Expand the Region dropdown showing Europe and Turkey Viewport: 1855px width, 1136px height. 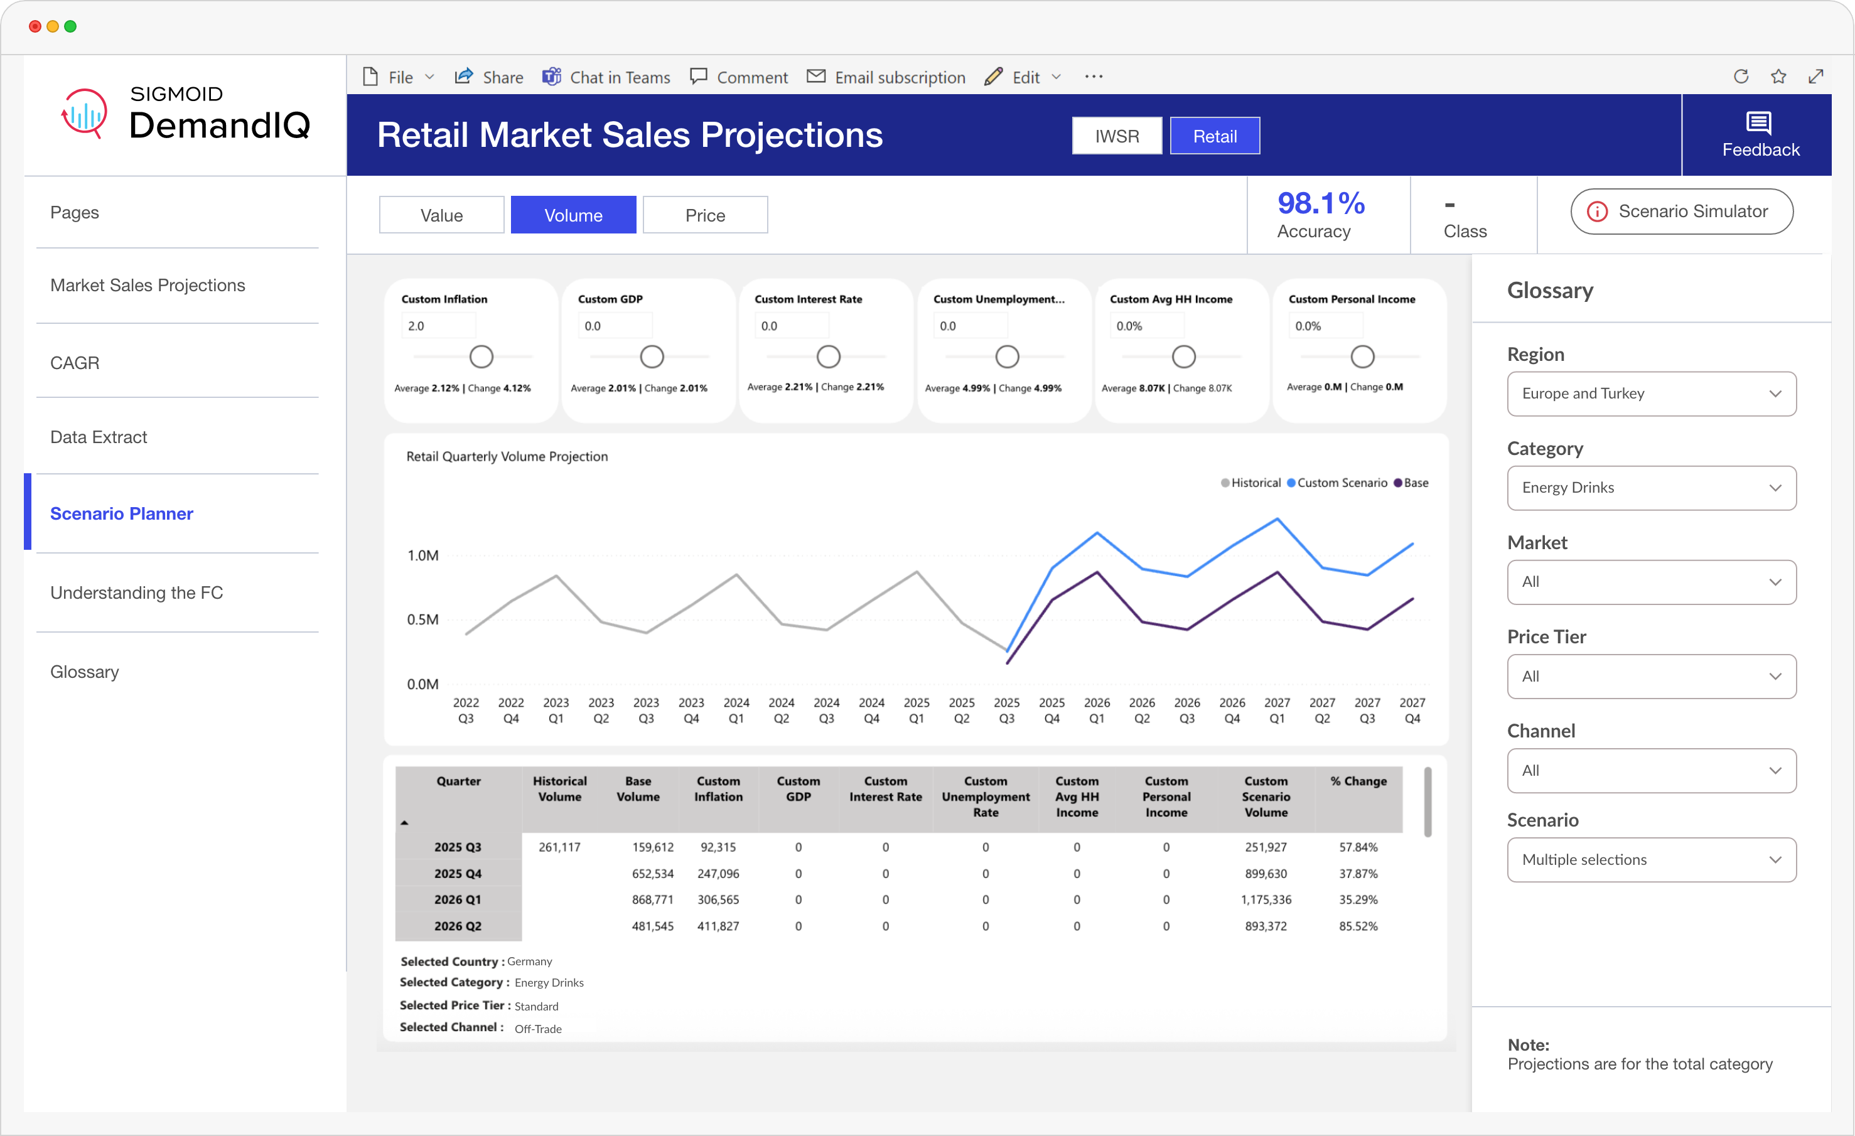(1651, 394)
